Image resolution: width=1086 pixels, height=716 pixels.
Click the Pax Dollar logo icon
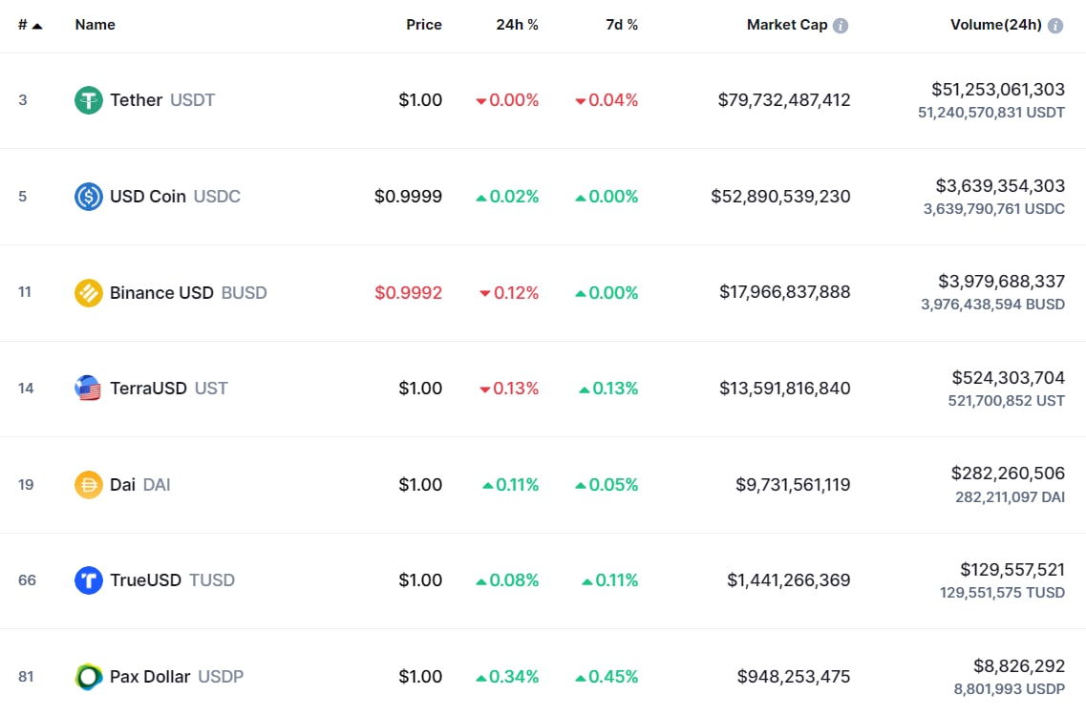coord(89,677)
